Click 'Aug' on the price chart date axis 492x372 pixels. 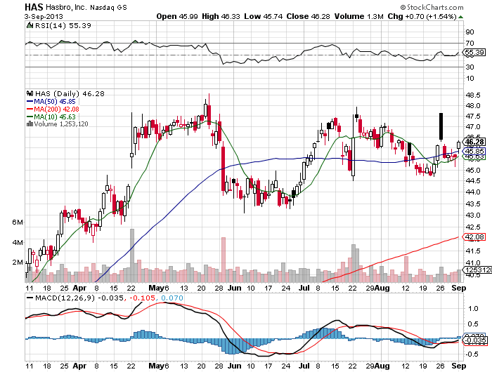coord(382,288)
